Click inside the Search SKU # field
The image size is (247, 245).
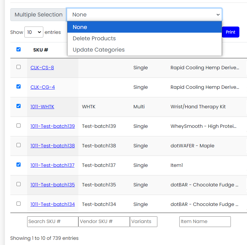(52, 222)
